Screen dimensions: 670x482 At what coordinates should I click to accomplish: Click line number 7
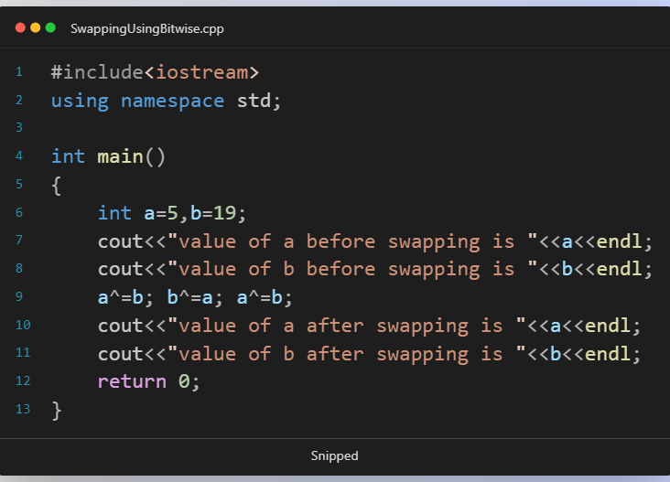[x=19, y=240]
